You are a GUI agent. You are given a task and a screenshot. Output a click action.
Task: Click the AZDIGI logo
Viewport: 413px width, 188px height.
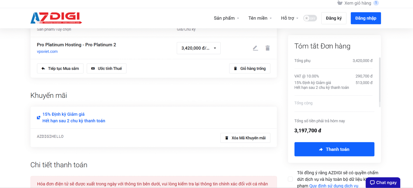click(56, 18)
